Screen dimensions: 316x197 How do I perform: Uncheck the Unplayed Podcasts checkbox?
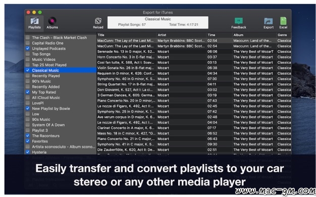tap(28, 48)
